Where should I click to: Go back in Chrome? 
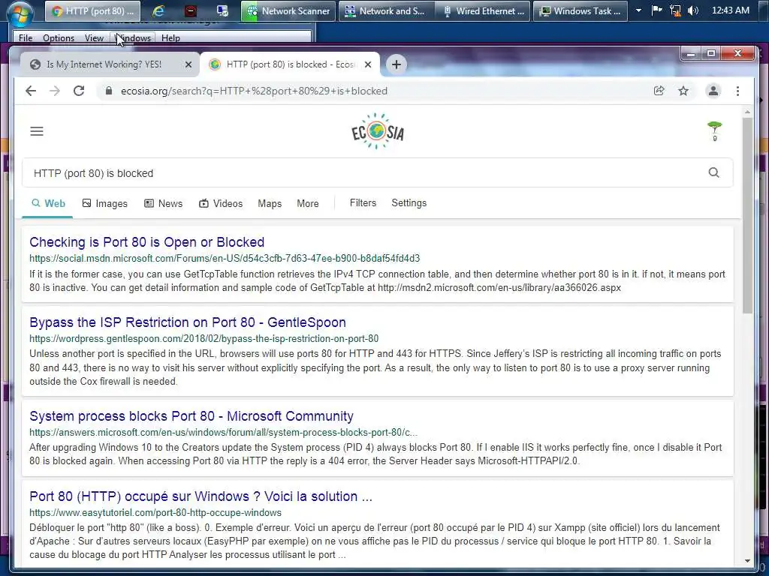(x=31, y=91)
